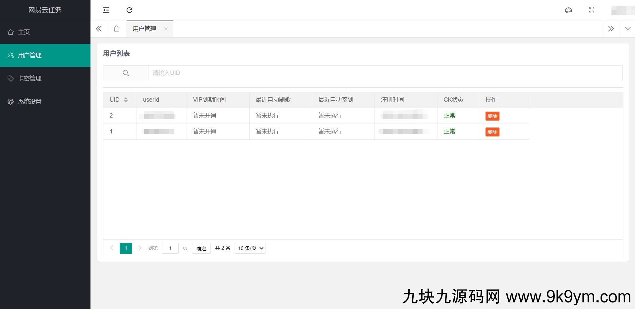Image resolution: width=635 pixels, height=309 pixels.
Task: Open 卡密管理 from the sidebar
Action: tap(30, 78)
